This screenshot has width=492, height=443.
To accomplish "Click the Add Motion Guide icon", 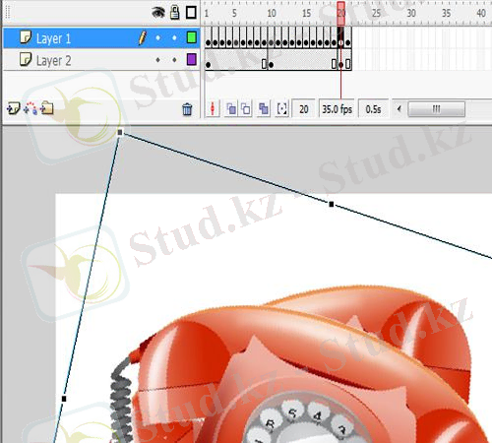I will pos(31,108).
